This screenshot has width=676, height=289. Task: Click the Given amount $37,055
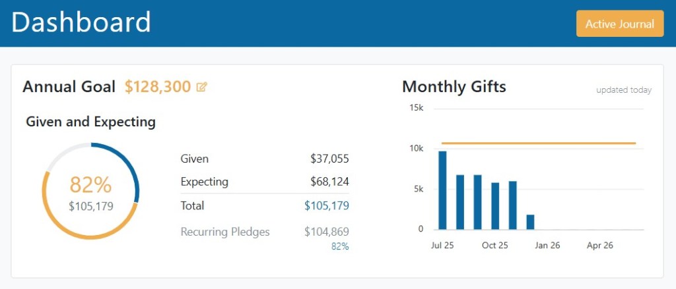pos(329,159)
